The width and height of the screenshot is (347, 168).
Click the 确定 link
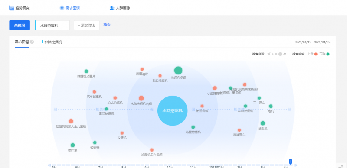tap(107, 25)
